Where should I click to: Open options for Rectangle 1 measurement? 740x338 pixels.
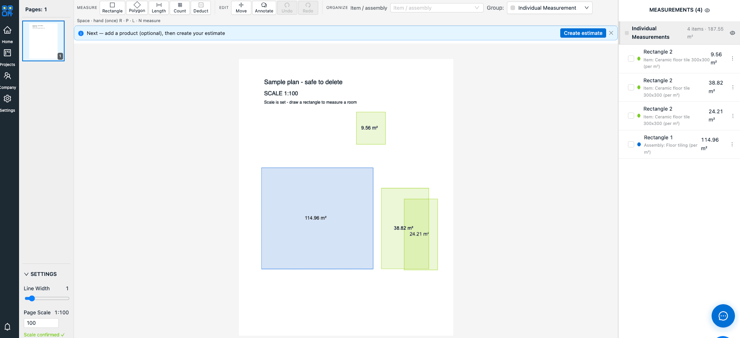732,144
